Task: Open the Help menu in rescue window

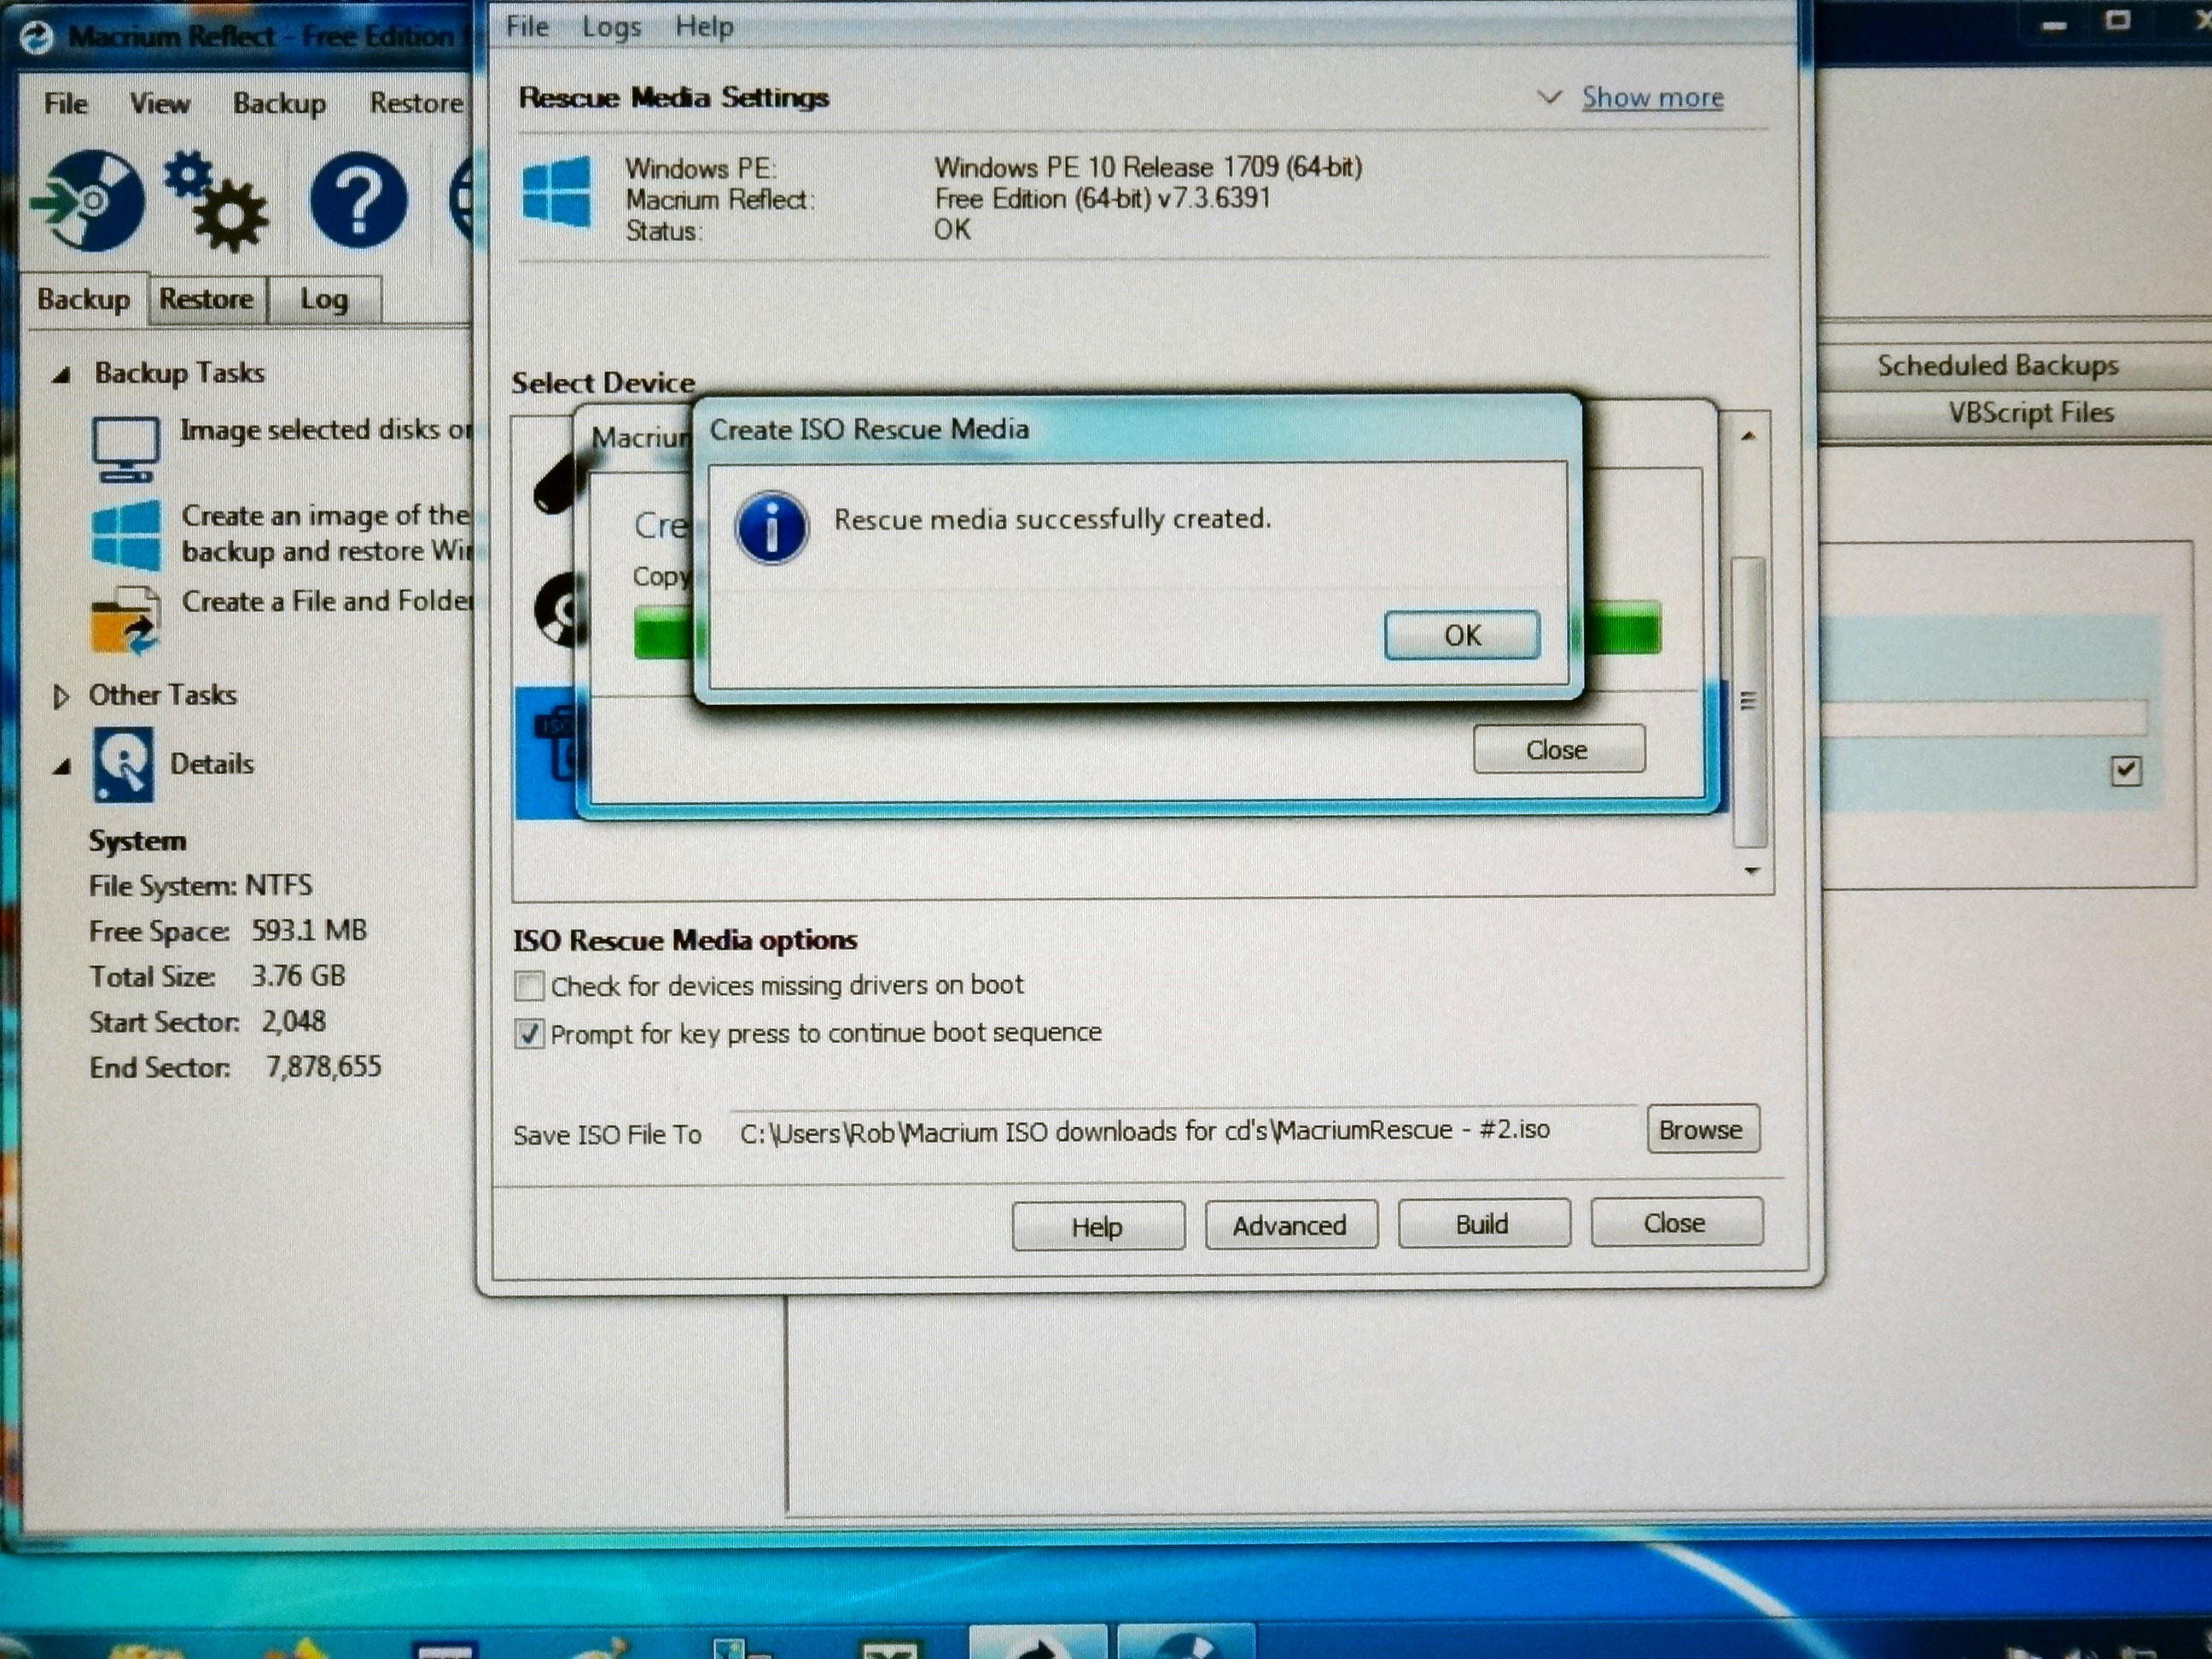Action: coord(704,27)
